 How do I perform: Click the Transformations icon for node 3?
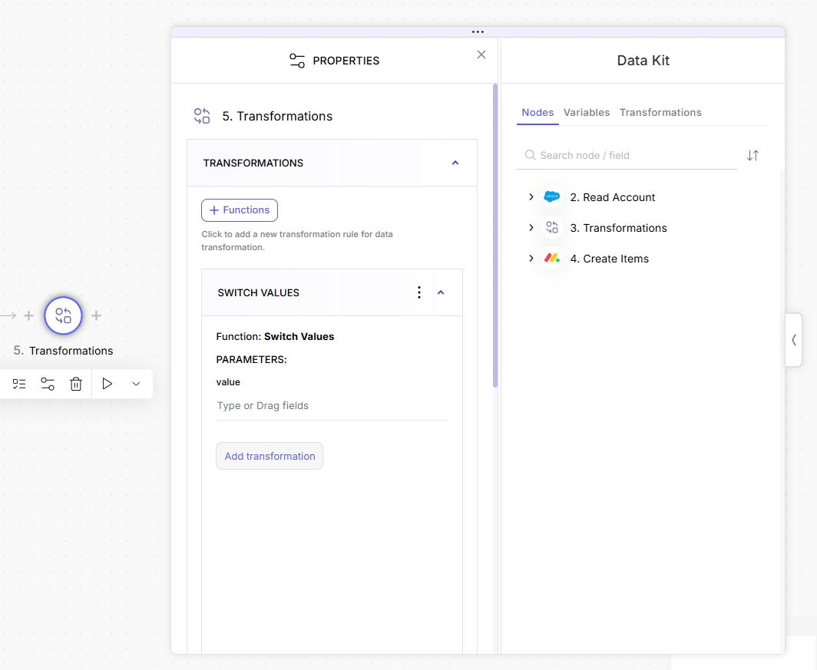pos(552,227)
